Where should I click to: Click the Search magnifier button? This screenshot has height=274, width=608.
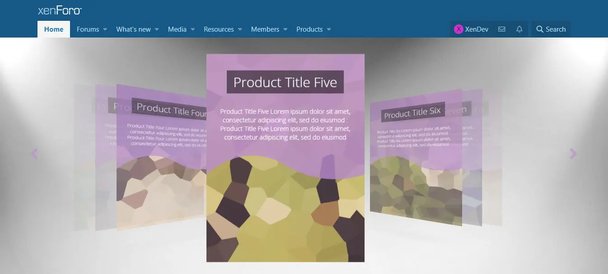point(551,29)
